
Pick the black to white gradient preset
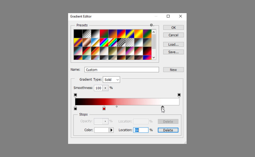(95, 34)
